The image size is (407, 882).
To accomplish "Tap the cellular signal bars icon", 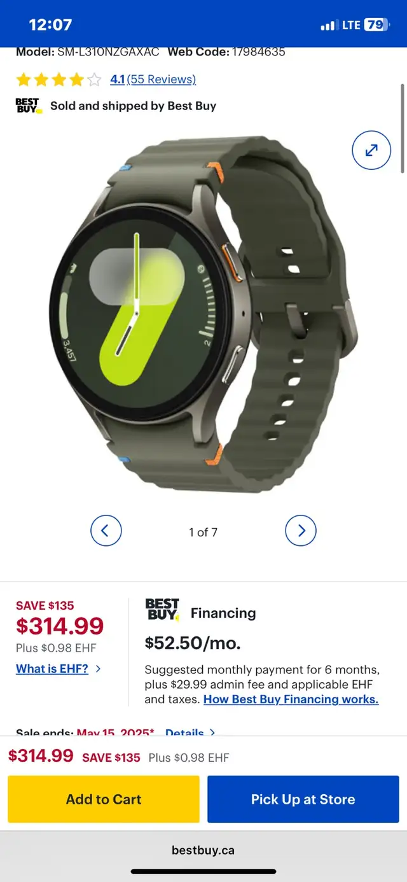I will [x=328, y=25].
